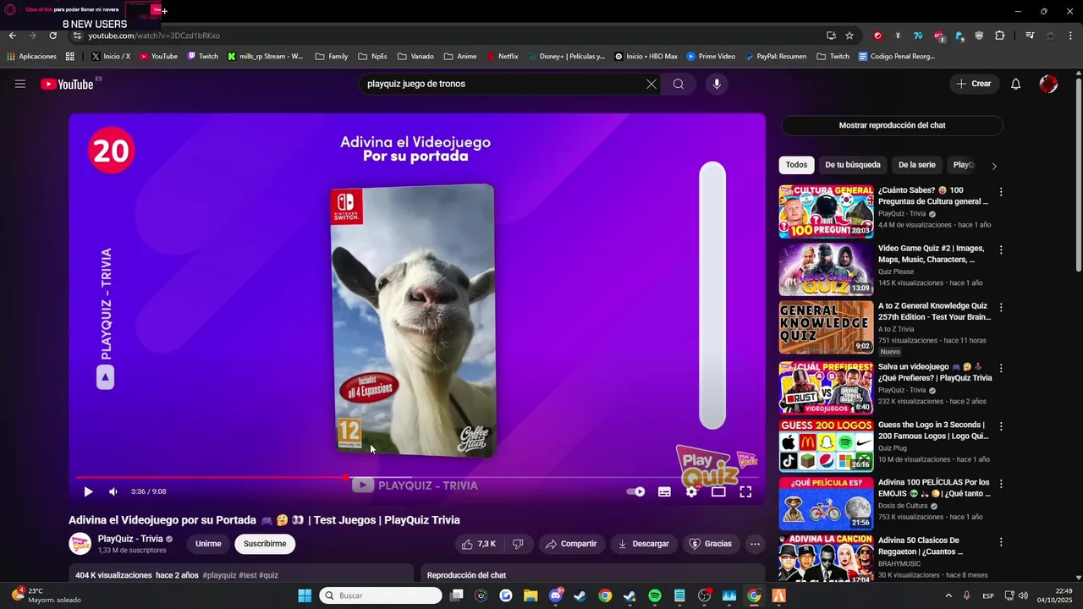Mute the video volume
Viewport: 1083px width, 609px height.
coord(113,491)
